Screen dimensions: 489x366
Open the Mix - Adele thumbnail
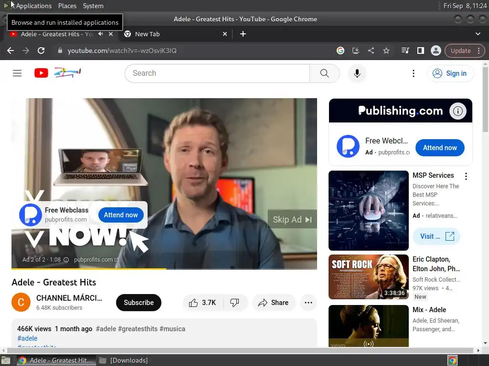tap(368, 326)
